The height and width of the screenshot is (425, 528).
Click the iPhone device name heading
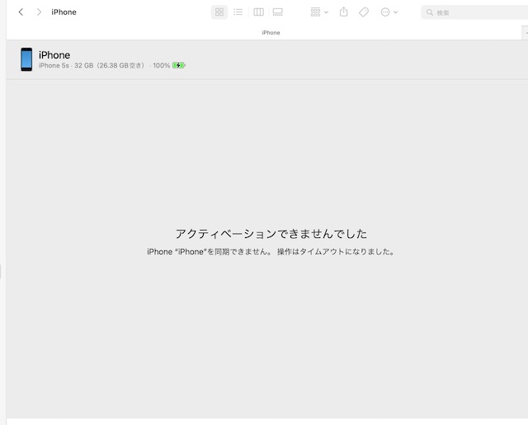point(54,54)
